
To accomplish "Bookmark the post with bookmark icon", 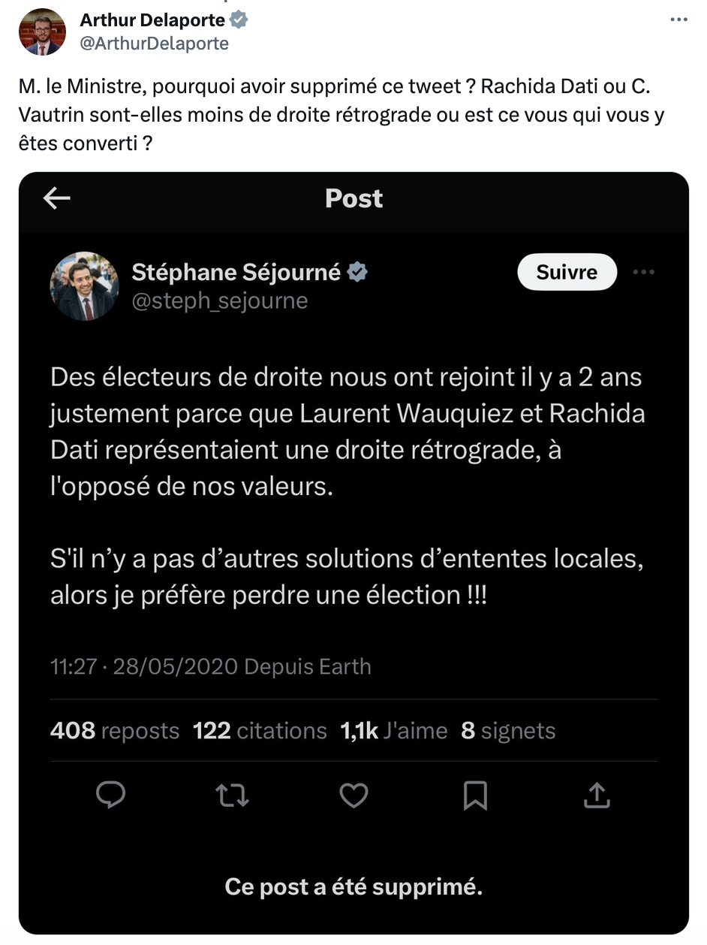I will (x=475, y=796).
